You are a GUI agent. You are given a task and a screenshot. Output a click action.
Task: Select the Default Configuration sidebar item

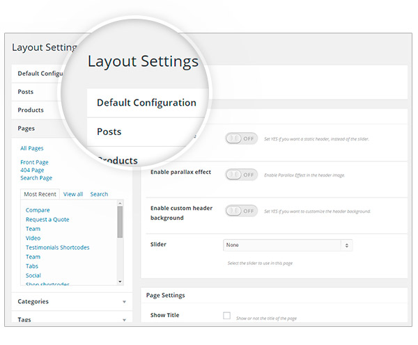coord(40,74)
